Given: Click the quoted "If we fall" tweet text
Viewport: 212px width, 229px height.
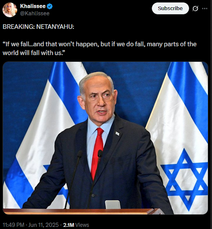Looking at the screenshot, I should [x=100, y=48].
